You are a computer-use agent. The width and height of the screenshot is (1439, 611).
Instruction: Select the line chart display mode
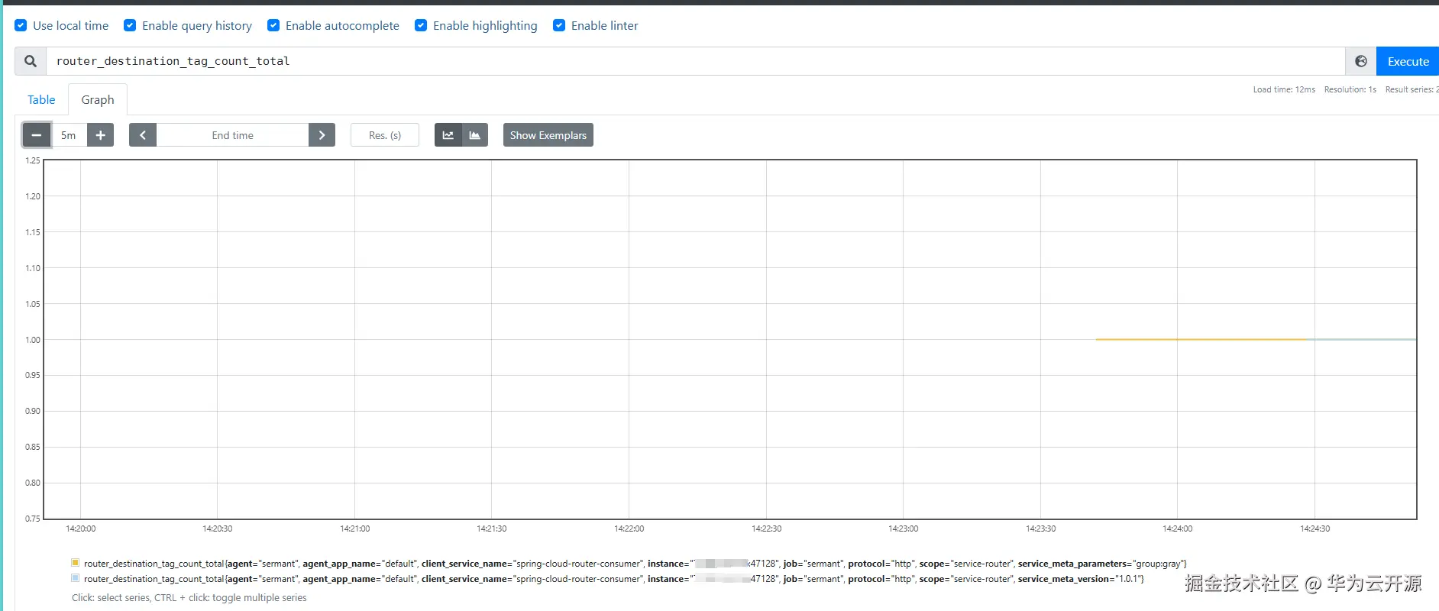tap(448, 135)
